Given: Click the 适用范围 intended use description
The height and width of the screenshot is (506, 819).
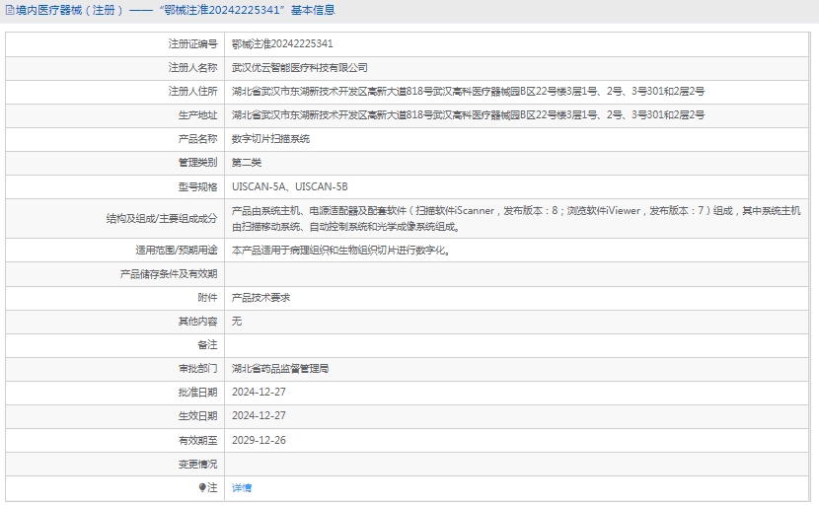Looking at the screenshot, I should 341,251.
